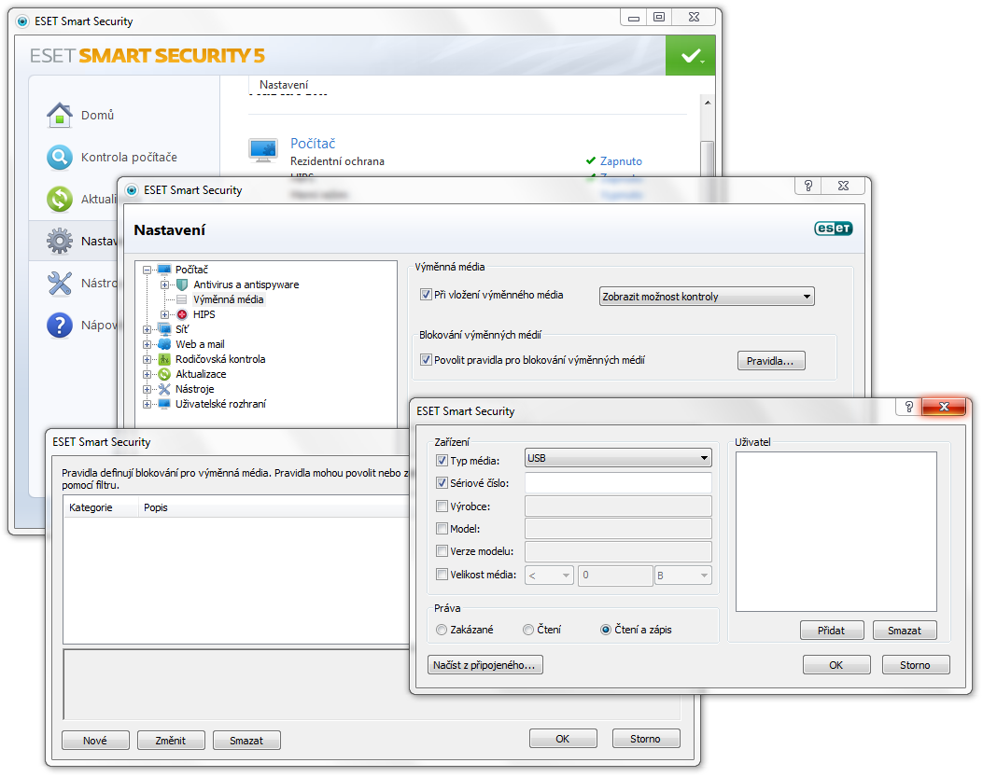Click the Počítač monitor icon in main window

point(263,150)
